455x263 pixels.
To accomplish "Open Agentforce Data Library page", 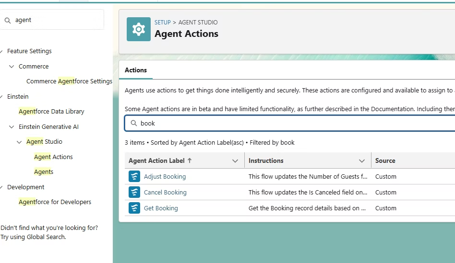I will (x=51, y=111).
